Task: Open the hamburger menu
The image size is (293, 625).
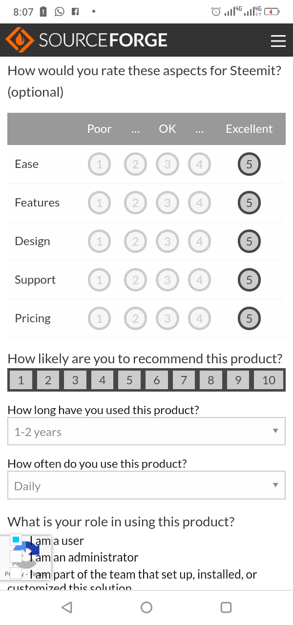Action: [x=278, y=41]
